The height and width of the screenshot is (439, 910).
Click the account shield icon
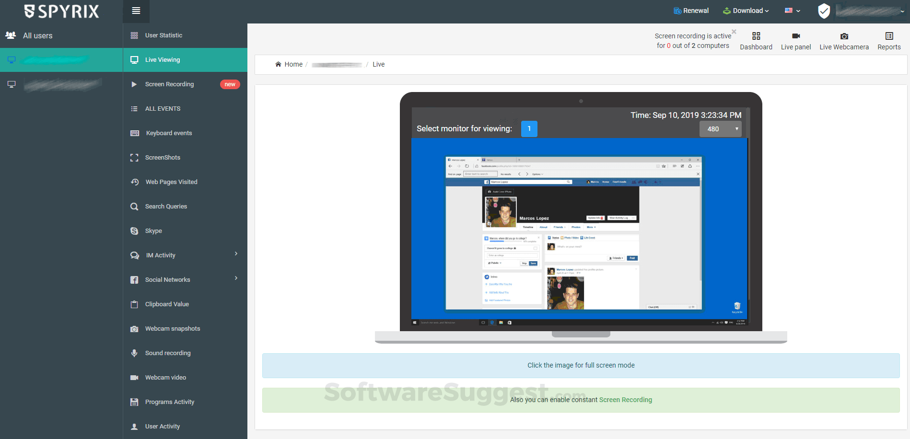(x=824, y=11)
